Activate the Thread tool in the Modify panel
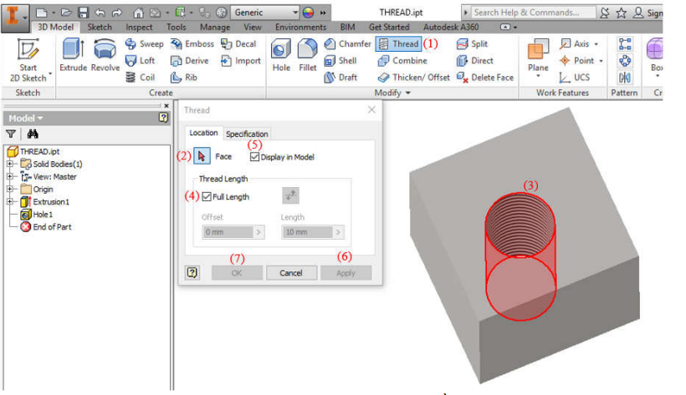The height and width of the screenshot is (395, 686). tap(398, 43)
